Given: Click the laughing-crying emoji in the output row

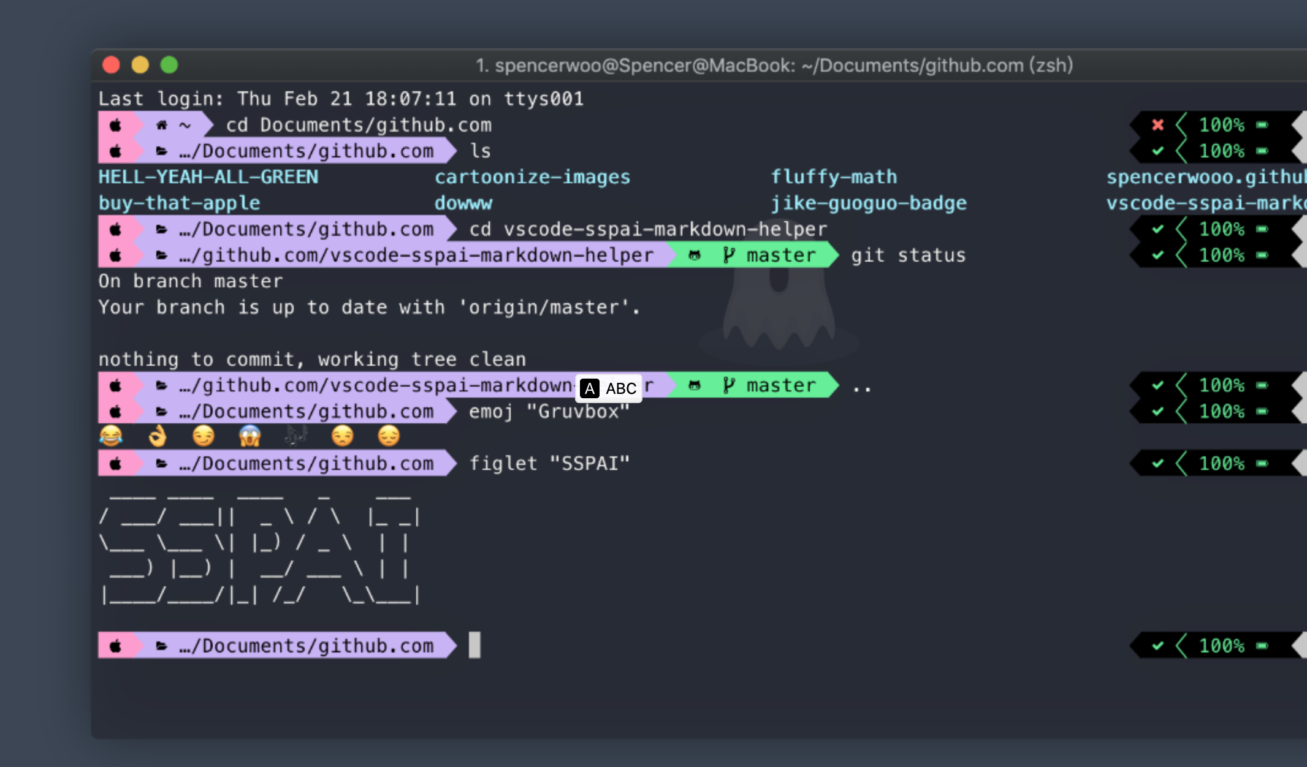Looking at the screenshot, I should (112, 436).
